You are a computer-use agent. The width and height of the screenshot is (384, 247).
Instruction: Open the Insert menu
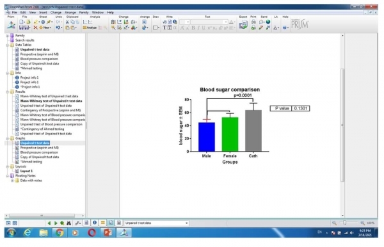click(x=43, y=13)
